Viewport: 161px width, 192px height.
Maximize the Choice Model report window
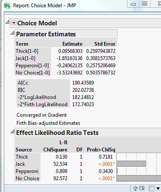click(x=145, y=3)
